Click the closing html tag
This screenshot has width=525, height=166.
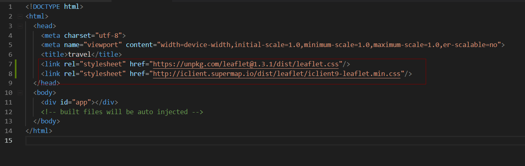click(39, 131)
